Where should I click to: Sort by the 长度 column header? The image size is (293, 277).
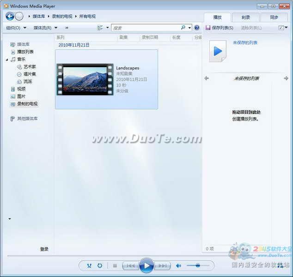[x=176, y=37]
